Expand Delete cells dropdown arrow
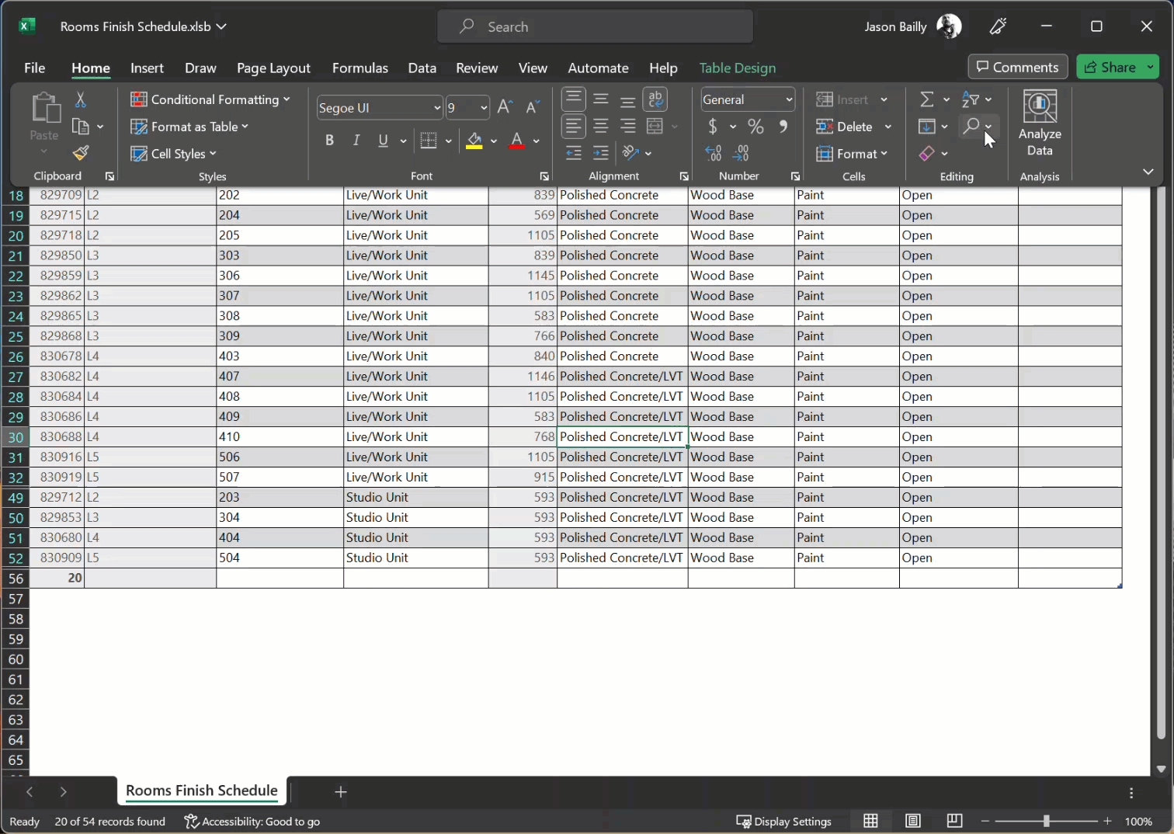The width and height of the screenshot is (1174, 834). pyautogui.click(x=888, y=127)
